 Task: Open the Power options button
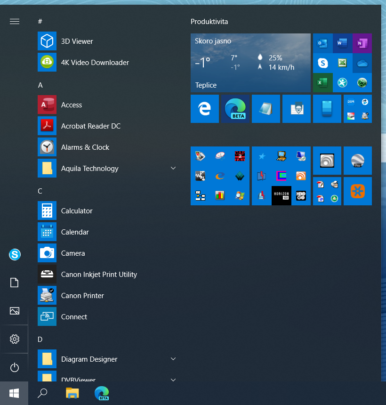point(15,367)
